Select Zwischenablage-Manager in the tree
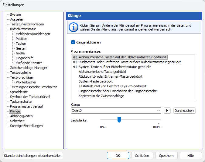This screenshot has width=205, height=162. tap(29, 68)
